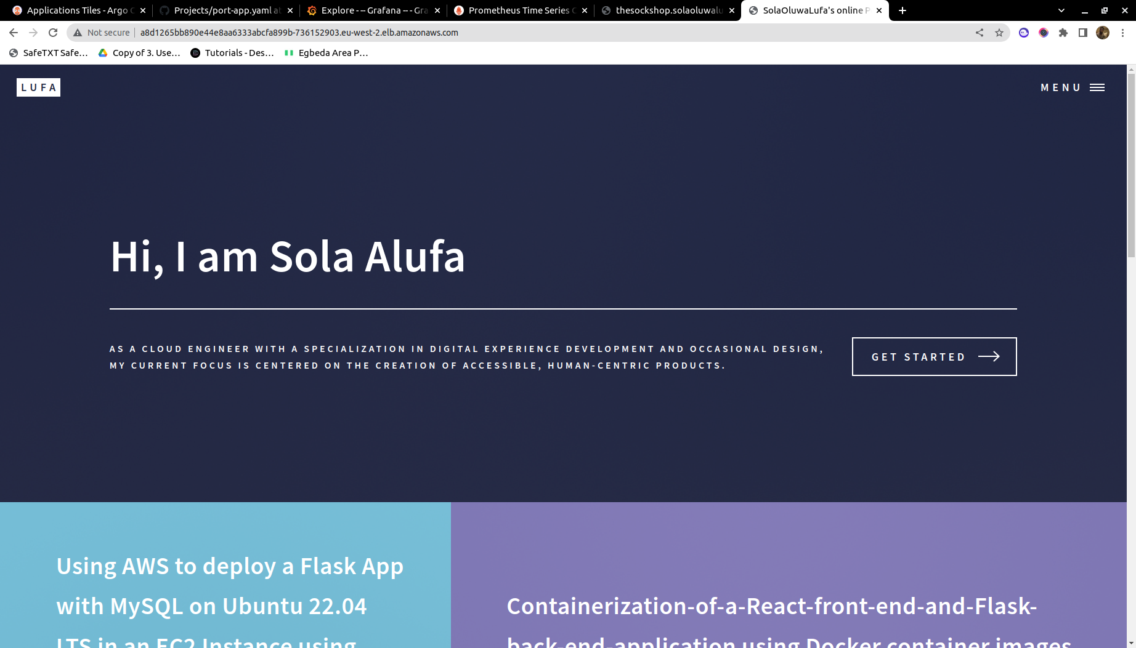Click the vertical page scrollbar thumb
The height and width of the screenshot is (648, 1136).
1131,165
